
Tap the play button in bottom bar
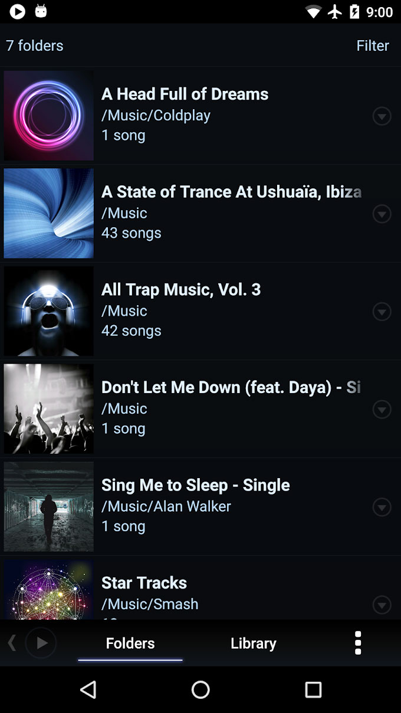pos(41,643)
